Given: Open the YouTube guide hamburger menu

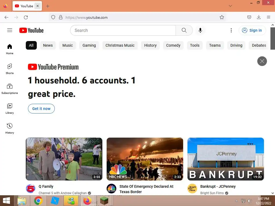Looking at the screenshot, I should click(10, 30).
